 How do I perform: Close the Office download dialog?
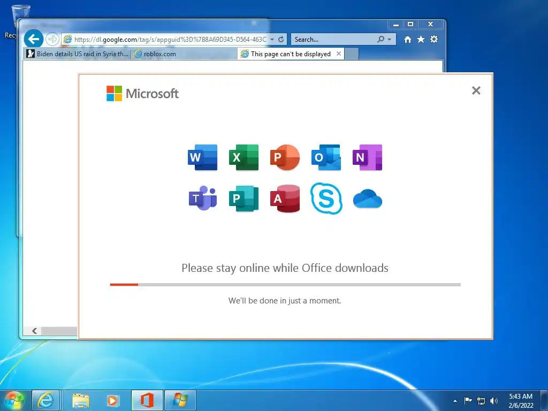click(476, 90)
